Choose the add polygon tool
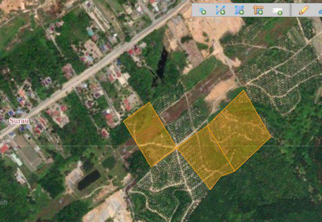 tap(239, 10)
